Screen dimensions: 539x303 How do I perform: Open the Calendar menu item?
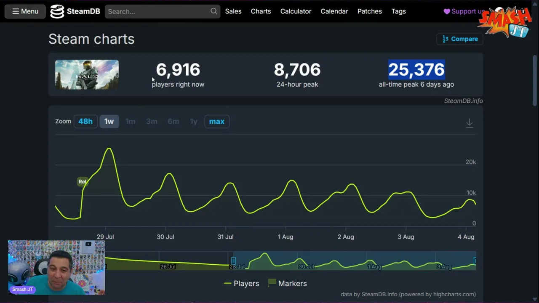(334, 11)
